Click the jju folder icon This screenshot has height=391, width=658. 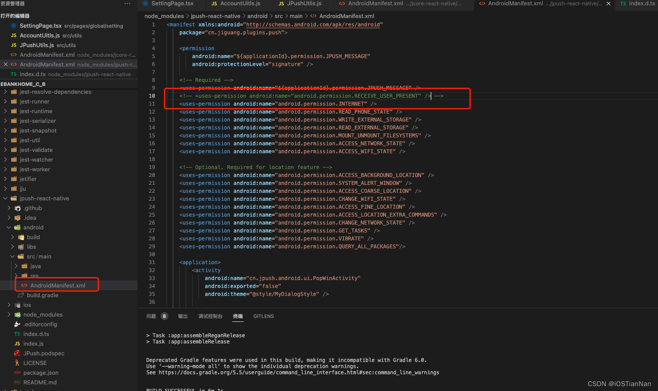tap(14, 189)
